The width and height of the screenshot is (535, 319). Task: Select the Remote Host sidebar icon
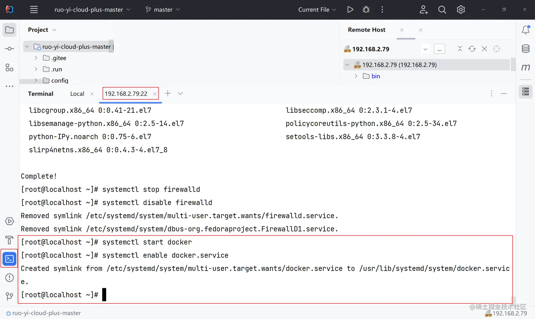[x=526, y=92]
